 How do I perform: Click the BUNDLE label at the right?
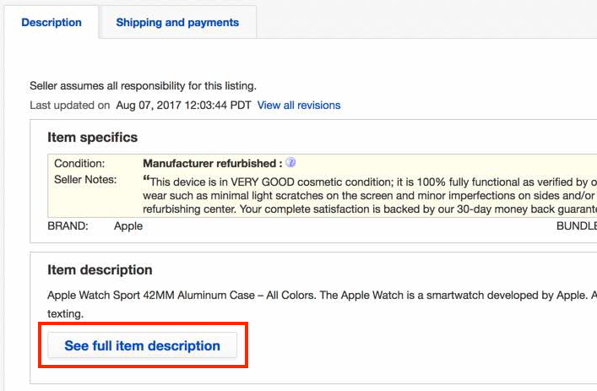coord(576,226)
